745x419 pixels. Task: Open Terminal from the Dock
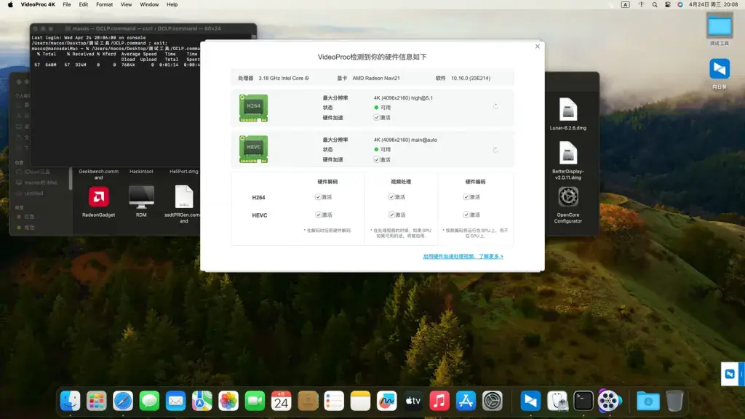[583, 401]
